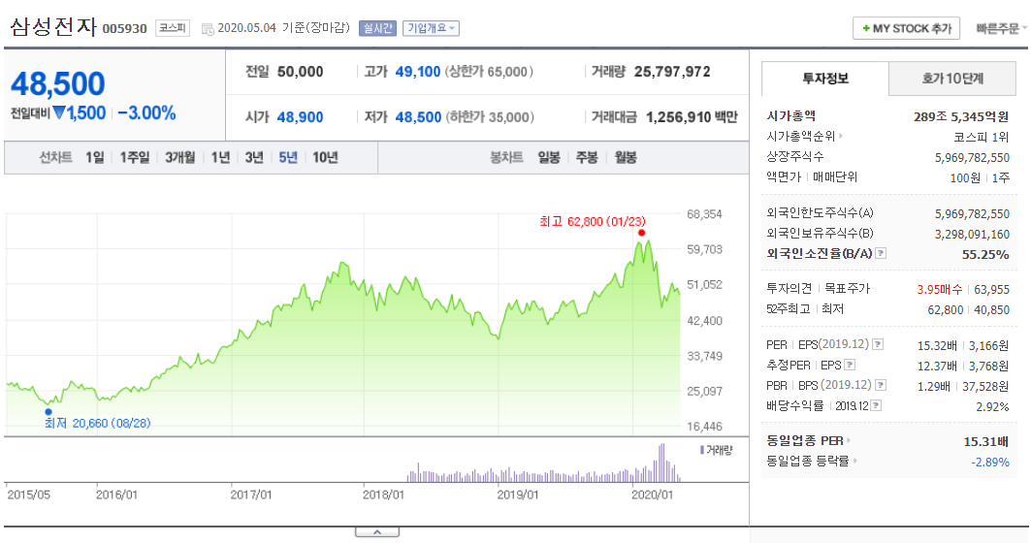Switch to the 투자정보 tab
The width and height of the screenshot is (1031, 543).
point(824,79)
